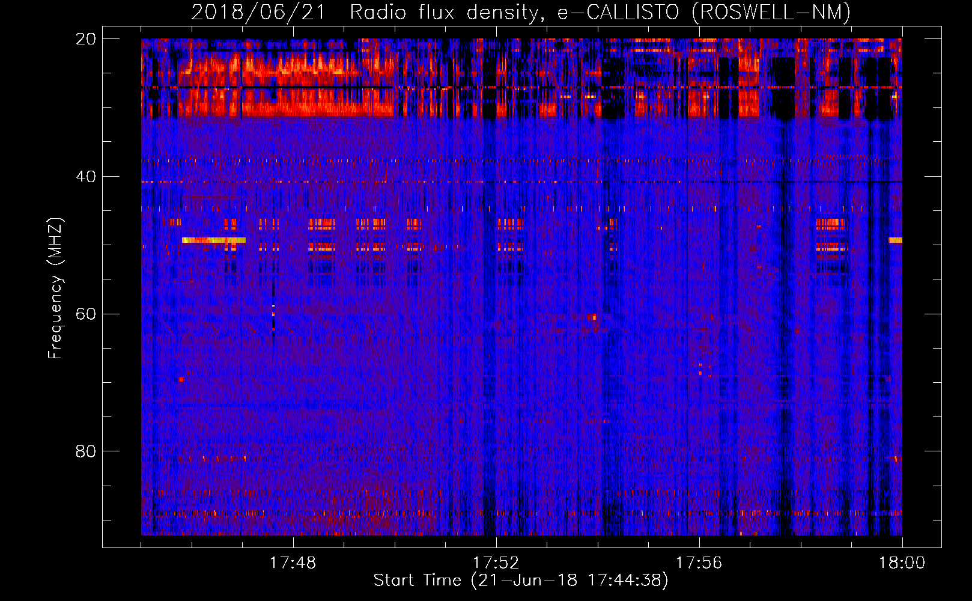Click the 60 frequency tick label
The height and width of the screenshot is (601, 972).
coord(86,314)
